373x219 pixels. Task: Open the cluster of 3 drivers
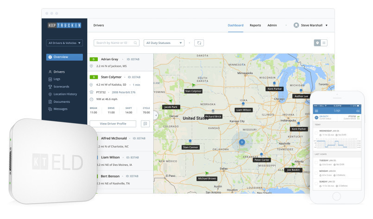click(242, 142)
